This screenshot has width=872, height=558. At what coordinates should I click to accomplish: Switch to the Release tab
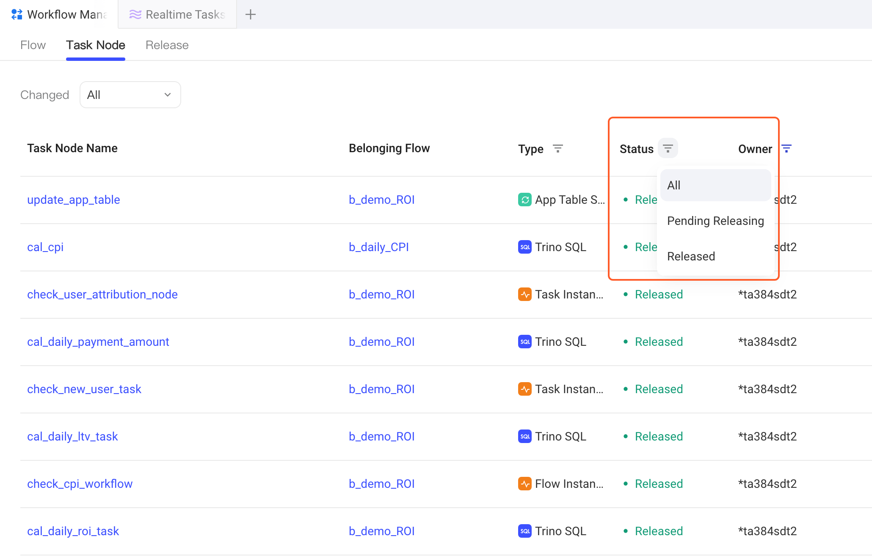167,45
